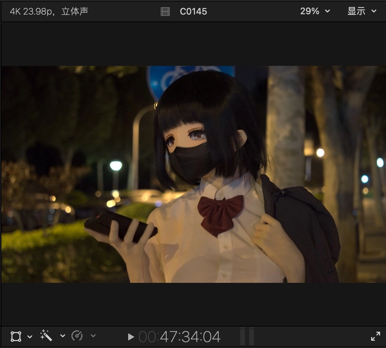Image resolution: width=386 pixels, height=348 pixels.
Task: Play the clip in the viewer
Action: [x=131, y=337]
